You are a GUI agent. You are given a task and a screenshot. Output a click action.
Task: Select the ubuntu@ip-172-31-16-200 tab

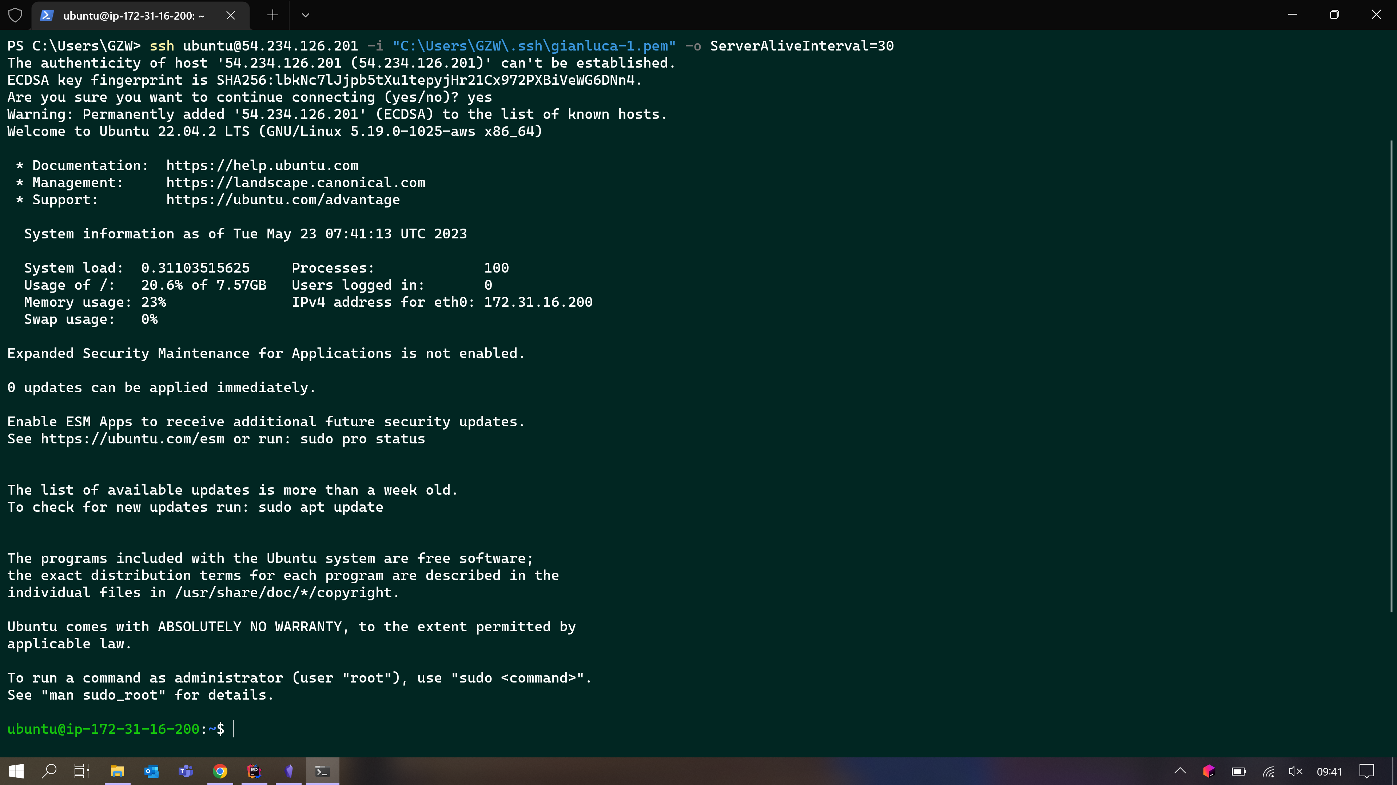coord(133,15)
